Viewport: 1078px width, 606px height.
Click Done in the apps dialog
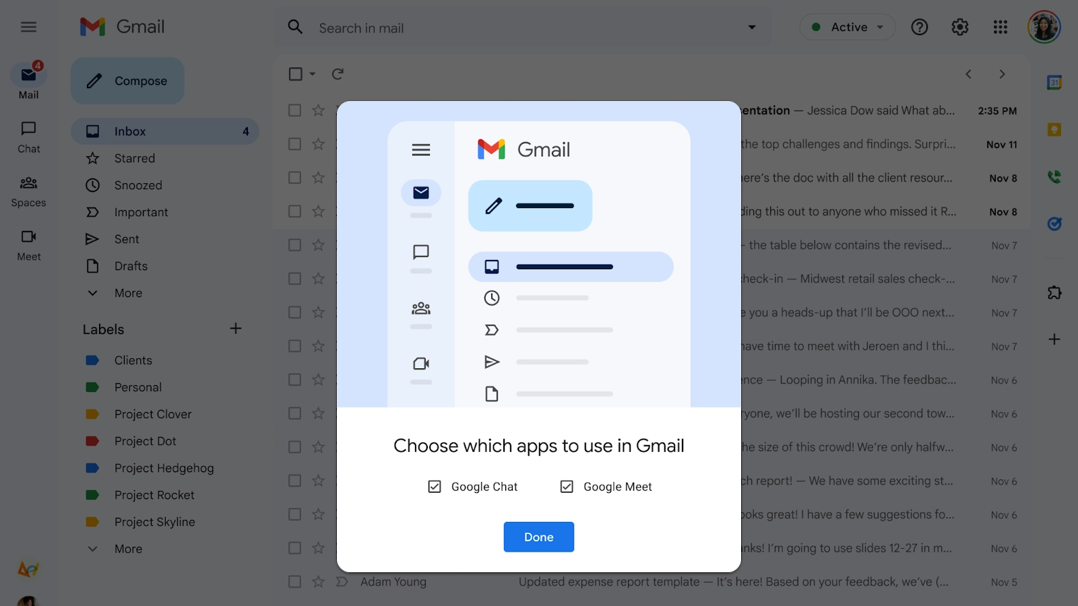coord(539,537)
